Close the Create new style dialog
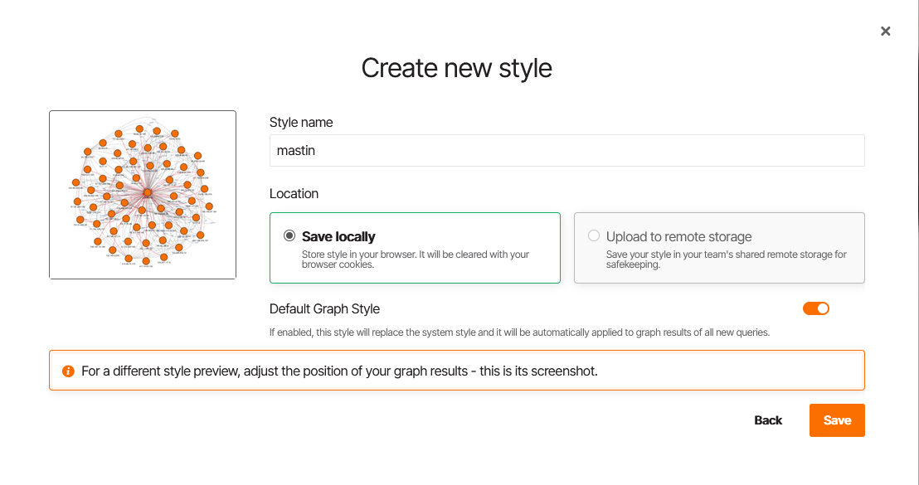 [885, 32]
